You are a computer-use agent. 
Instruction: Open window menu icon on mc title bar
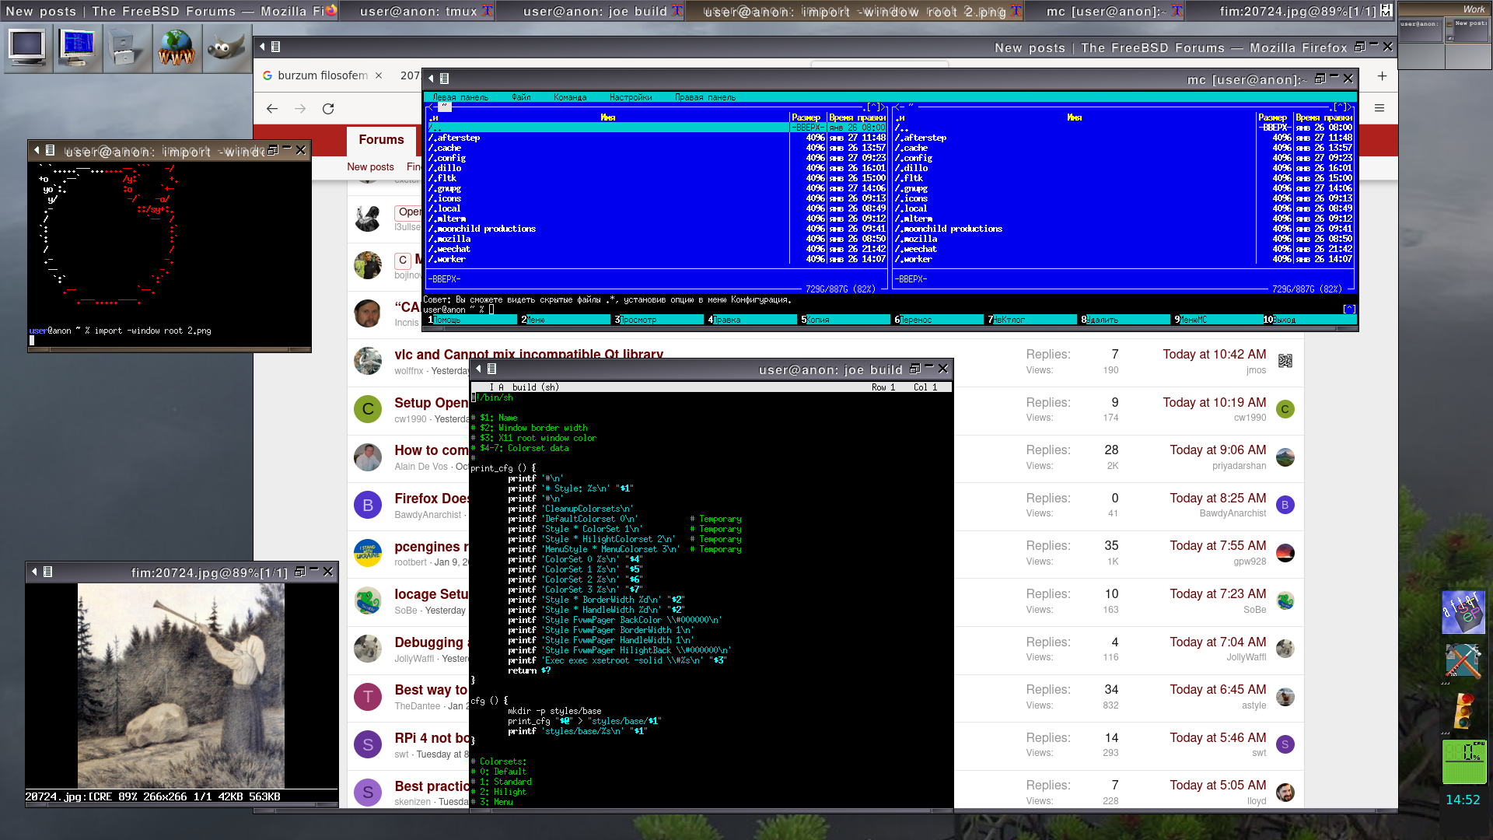pyautogui.click(x=444, y=79)
